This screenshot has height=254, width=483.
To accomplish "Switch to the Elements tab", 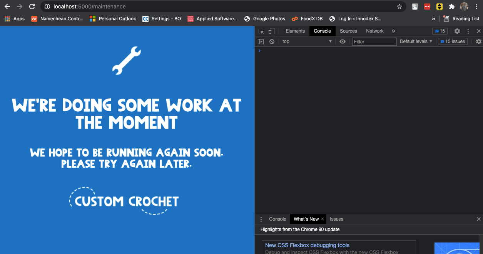I will [295, 31].
